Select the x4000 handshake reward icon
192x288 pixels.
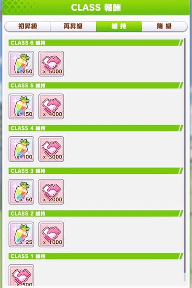[x=51, y=107]
